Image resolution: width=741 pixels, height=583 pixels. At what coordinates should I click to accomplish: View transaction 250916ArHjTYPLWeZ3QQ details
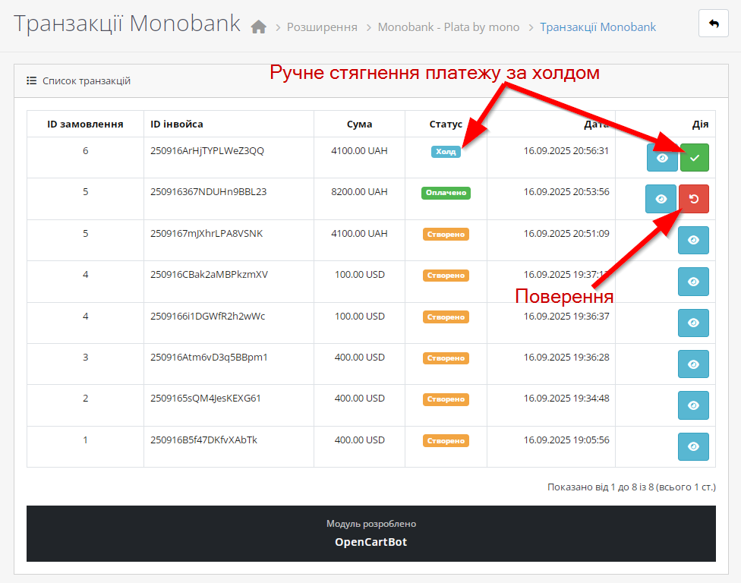[x=662, y=157]
